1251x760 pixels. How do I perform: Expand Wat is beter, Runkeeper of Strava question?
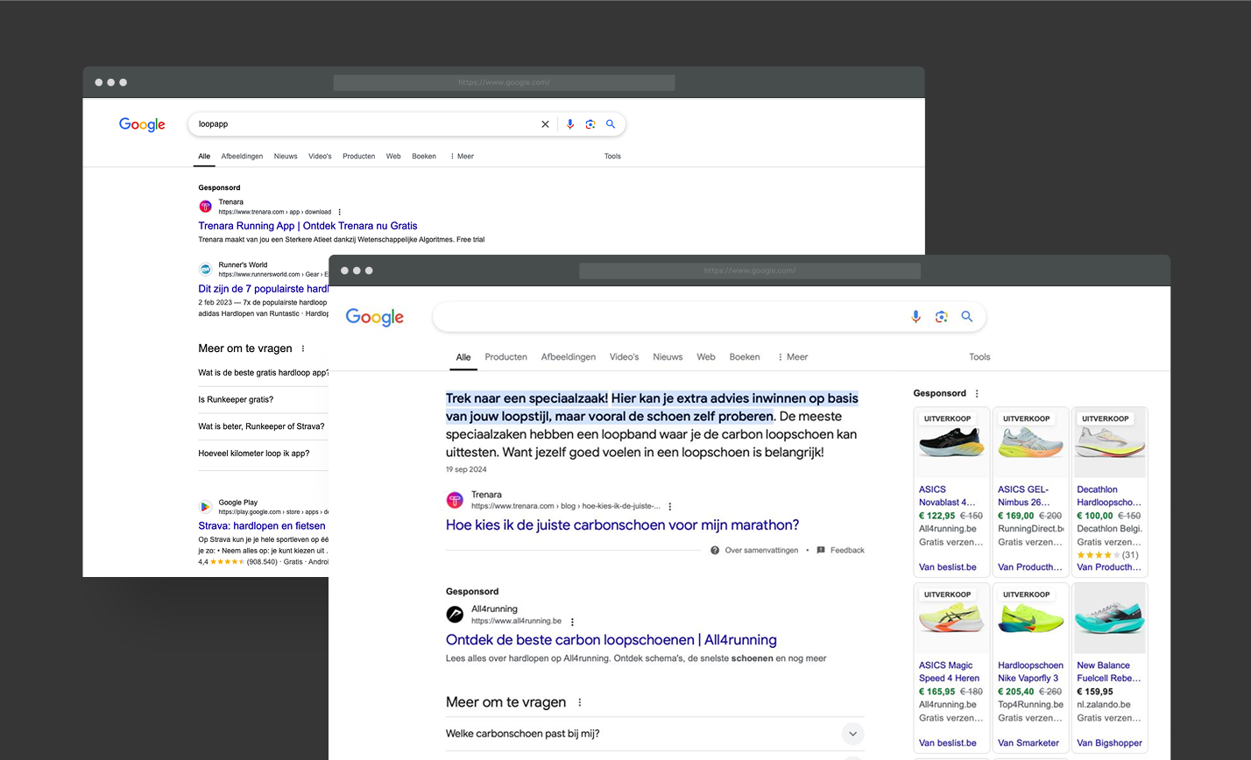pos(263,426)
